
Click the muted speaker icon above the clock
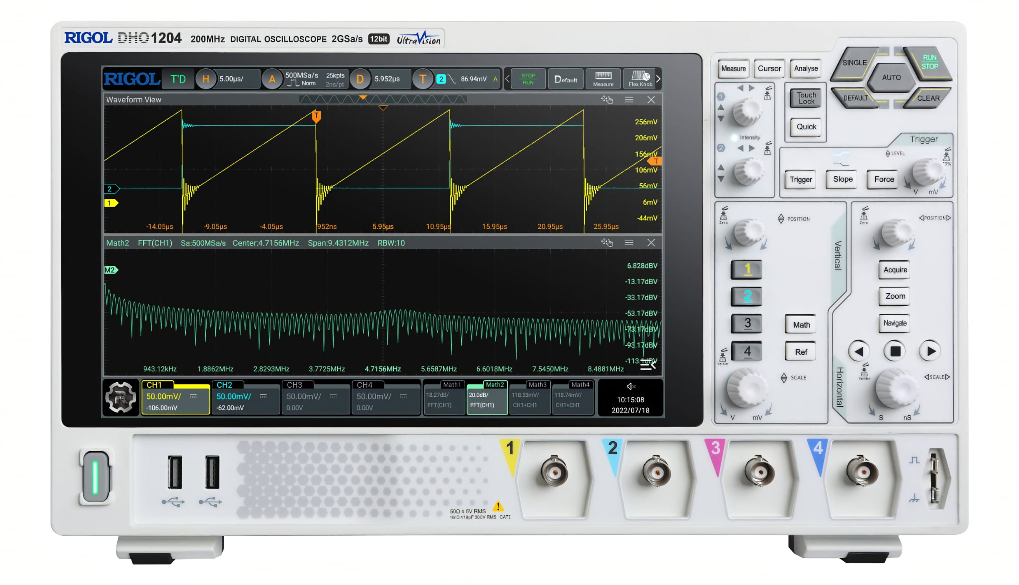click(631, 387)
